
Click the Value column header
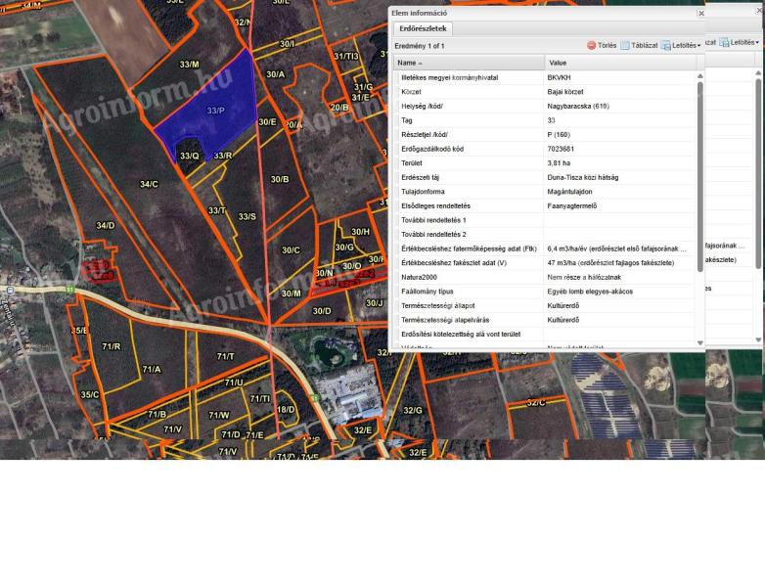click(x=621, y=63)
